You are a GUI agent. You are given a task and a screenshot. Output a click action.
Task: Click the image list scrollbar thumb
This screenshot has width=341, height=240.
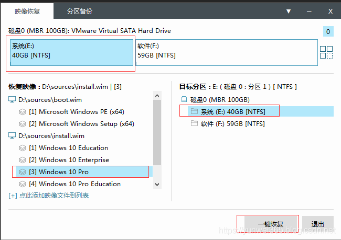point(157,132)
